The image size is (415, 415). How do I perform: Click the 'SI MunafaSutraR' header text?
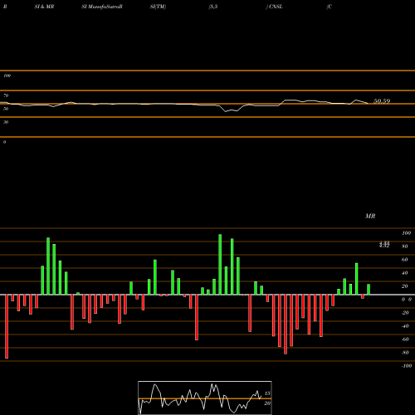pos(102,7)
